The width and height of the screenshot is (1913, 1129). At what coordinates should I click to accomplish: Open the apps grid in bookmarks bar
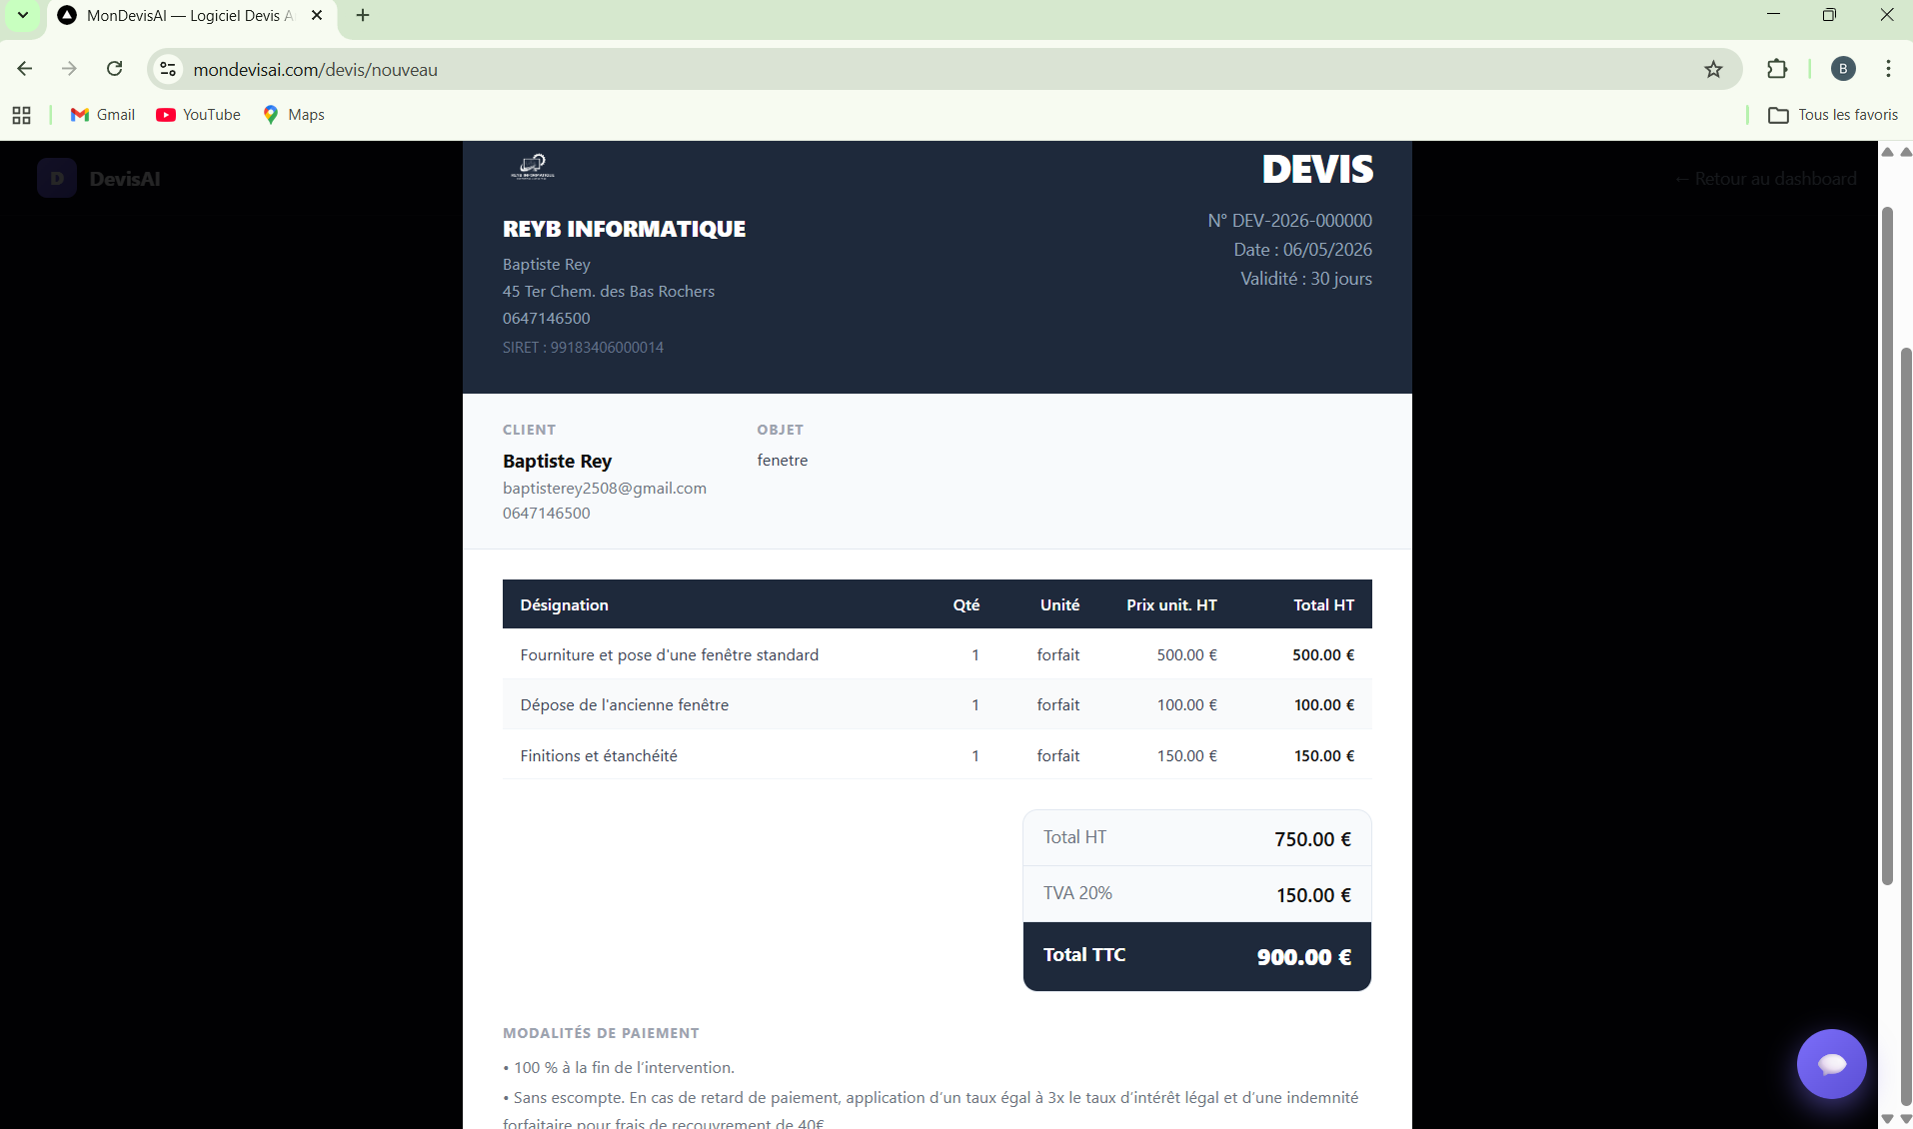tap(21, 115)
